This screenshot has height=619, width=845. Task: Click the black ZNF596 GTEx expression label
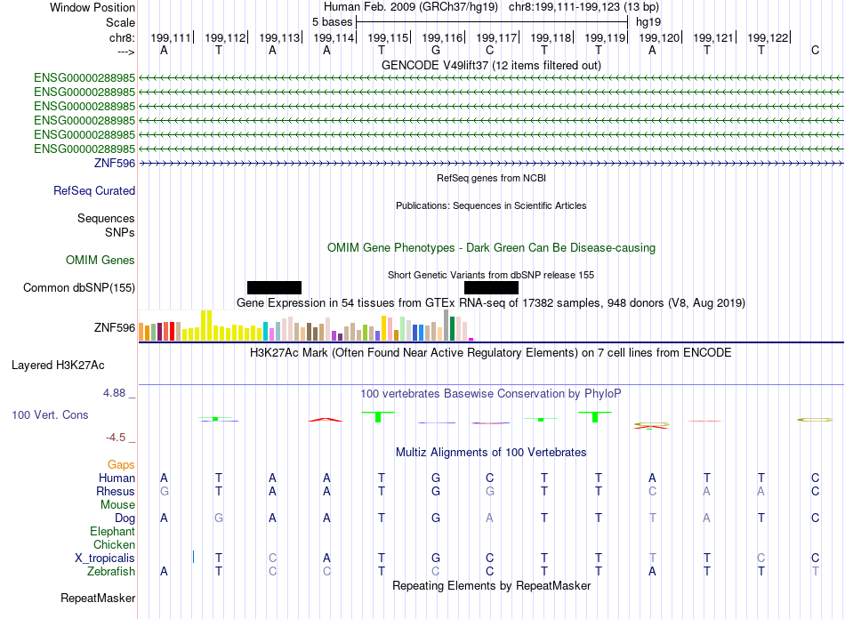pos(115,327)
